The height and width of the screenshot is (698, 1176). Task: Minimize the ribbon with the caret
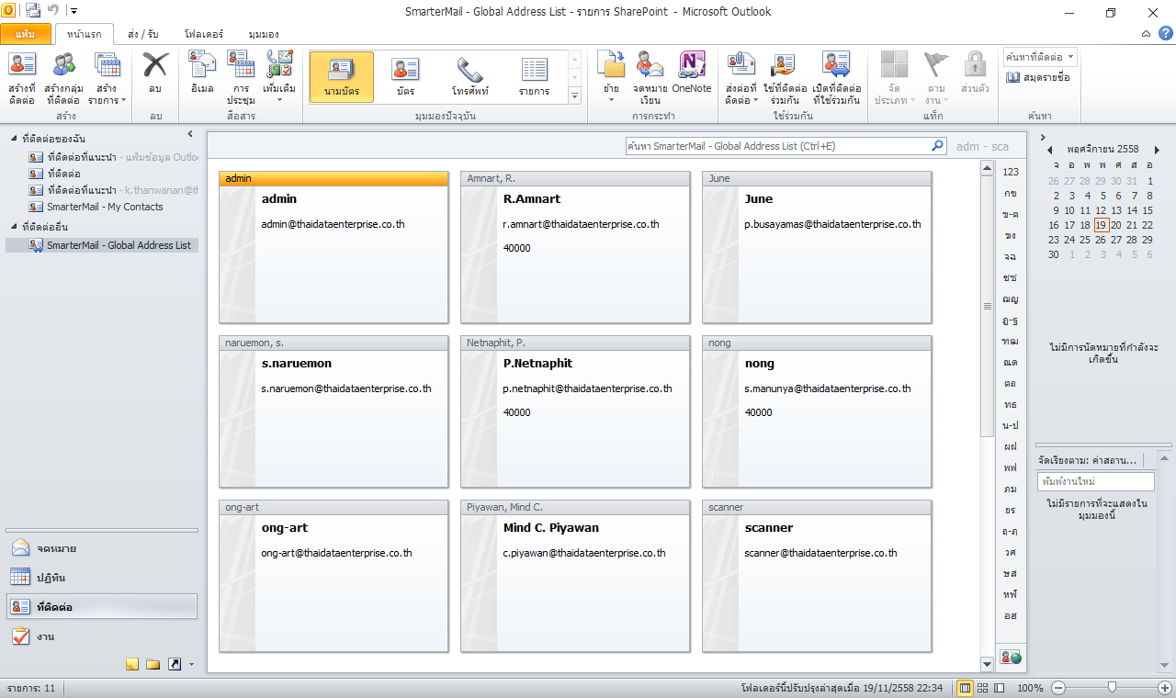(x=1146, y=33)
